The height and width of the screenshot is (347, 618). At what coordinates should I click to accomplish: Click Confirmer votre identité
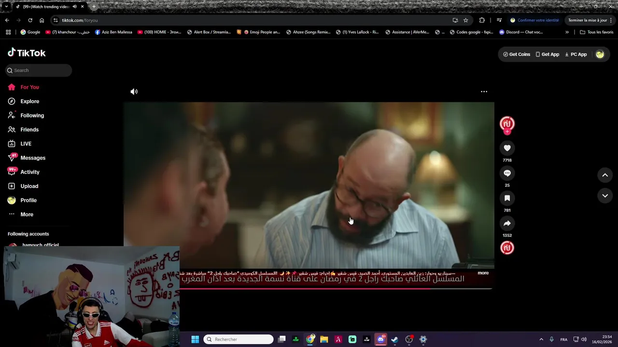[x=534, y=20]
